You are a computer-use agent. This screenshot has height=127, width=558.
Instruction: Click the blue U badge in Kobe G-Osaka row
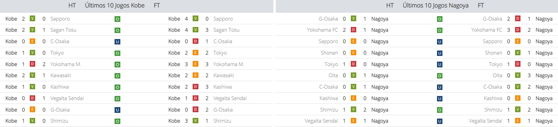click(117, 110)
